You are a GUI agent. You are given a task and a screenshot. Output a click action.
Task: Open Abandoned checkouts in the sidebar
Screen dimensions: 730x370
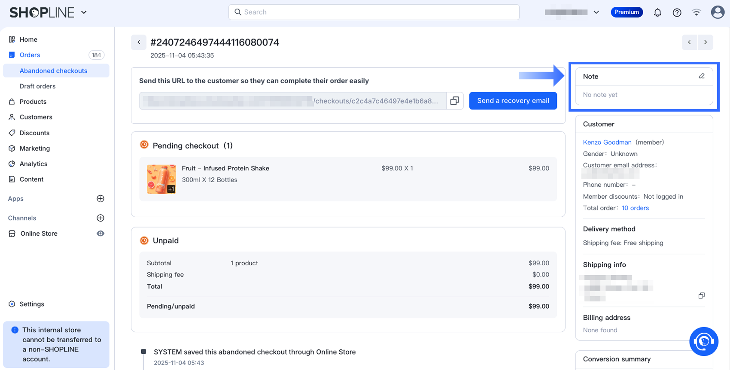coord(53,71)
